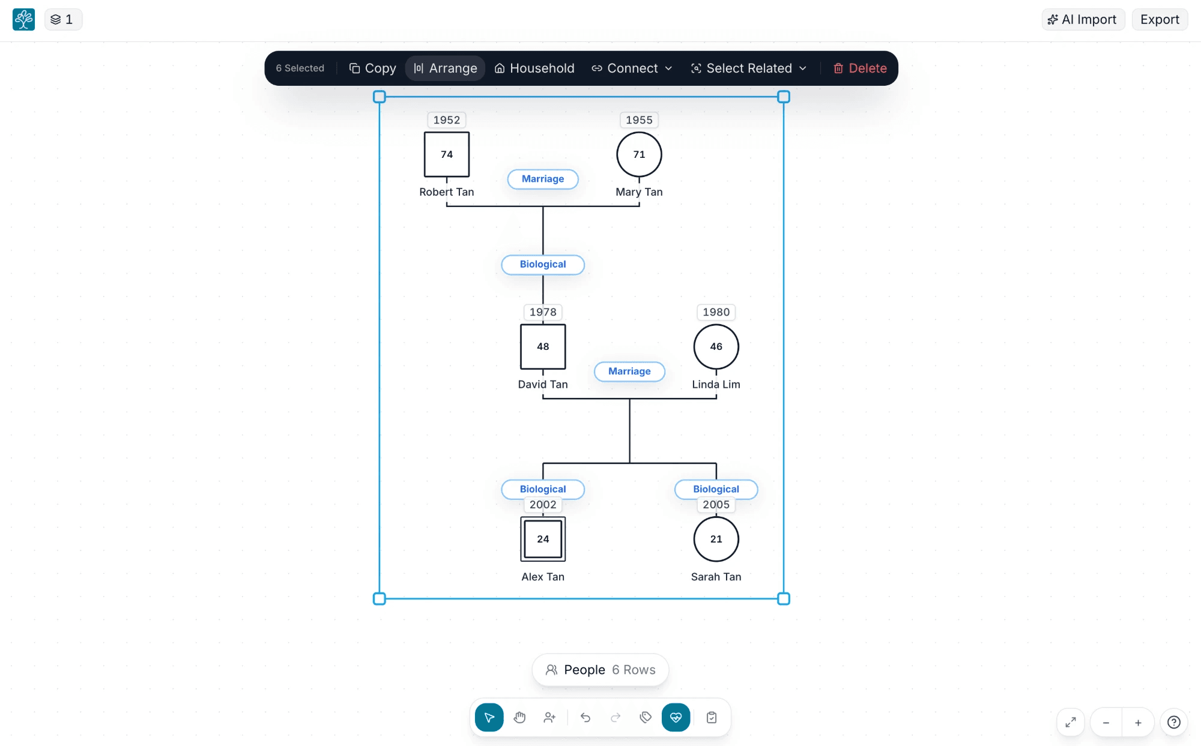Viewport: 1201px width, 746px height.
Task: Click the Biological label above Alex Tan
Action: pos(543,489)
